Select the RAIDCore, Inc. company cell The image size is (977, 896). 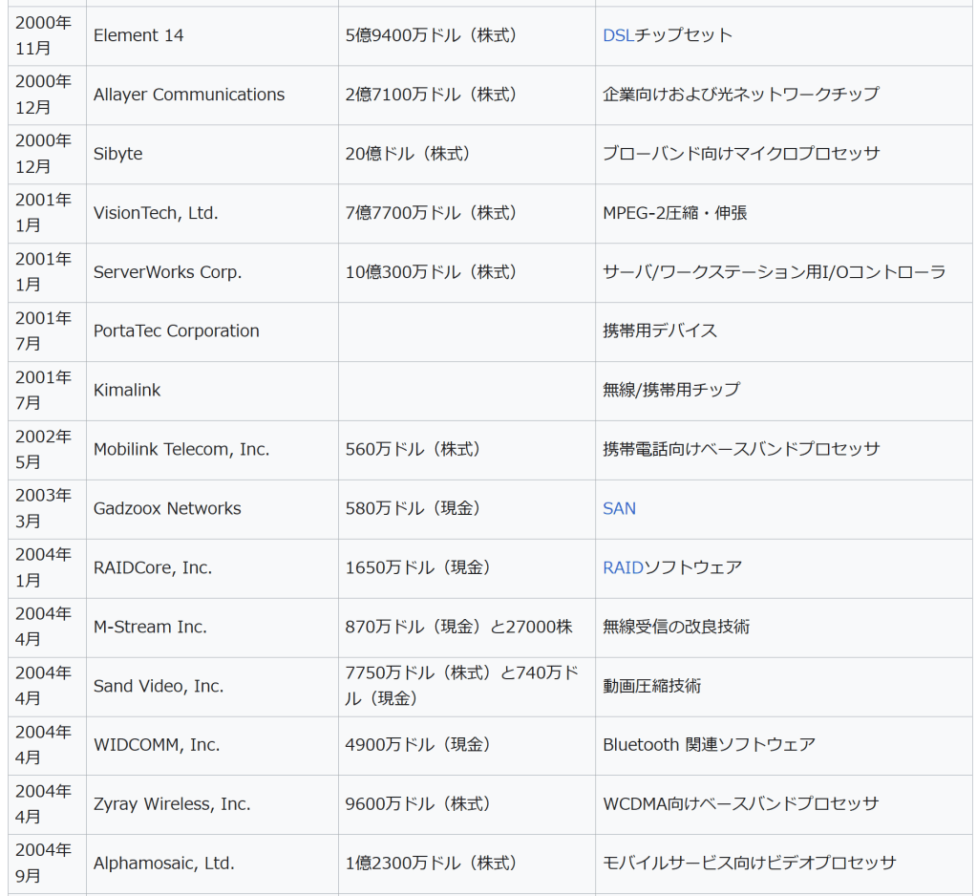[153, 567]
